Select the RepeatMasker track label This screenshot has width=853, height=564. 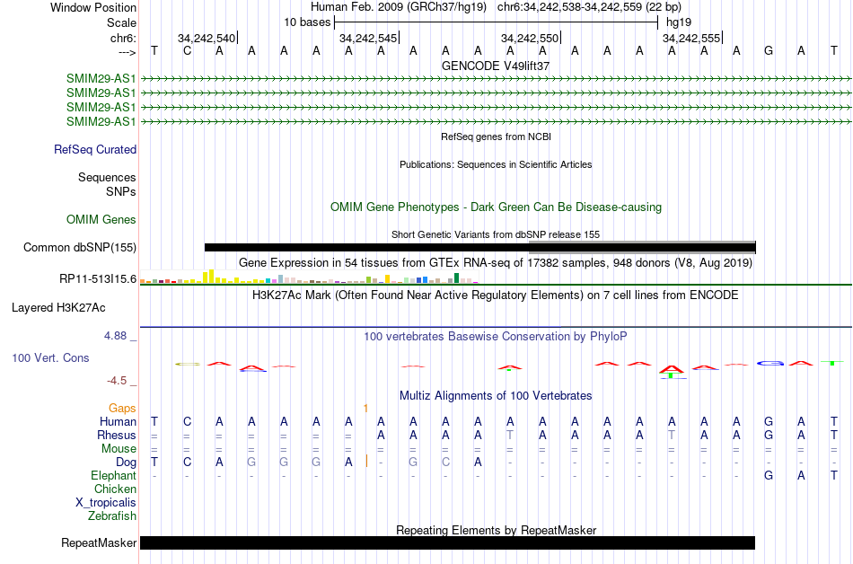click(x=99, y=542)
